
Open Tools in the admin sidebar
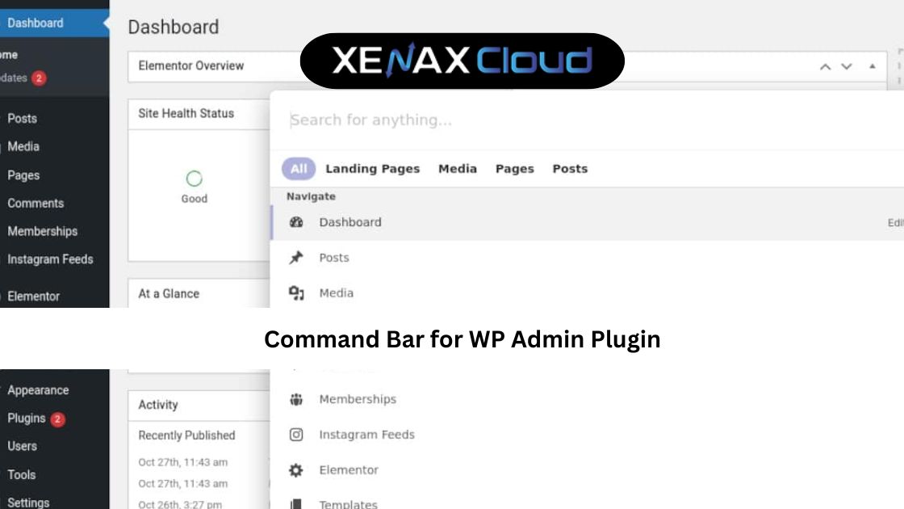(21, 474)
